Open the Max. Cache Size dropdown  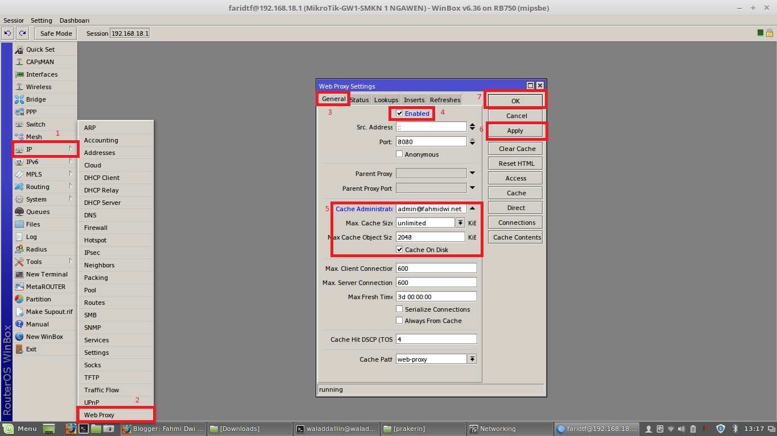[x=461, y=223]
